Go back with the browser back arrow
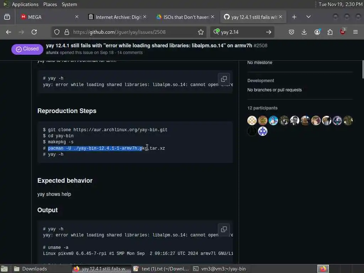Image resolution: width=364 pixels, height=273 pixels. tap(9, 32)
